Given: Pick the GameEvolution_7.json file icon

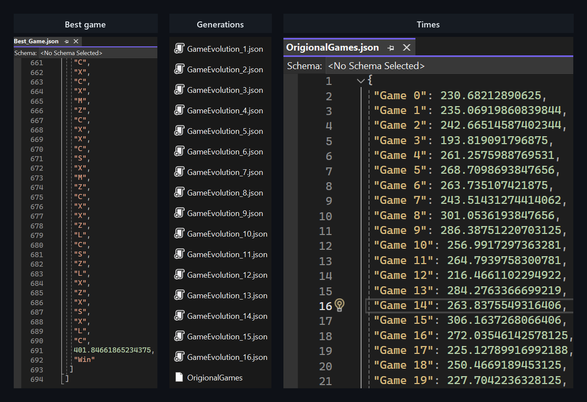Looking at the screenshot, I should coord(179,172).
